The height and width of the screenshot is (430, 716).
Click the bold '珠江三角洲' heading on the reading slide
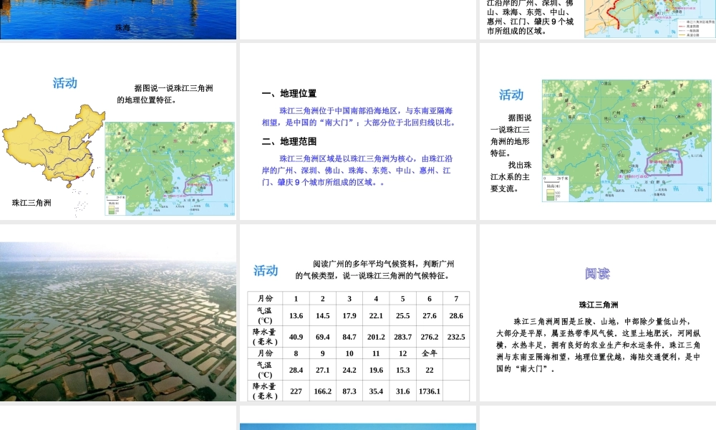[x=598, y=305]
